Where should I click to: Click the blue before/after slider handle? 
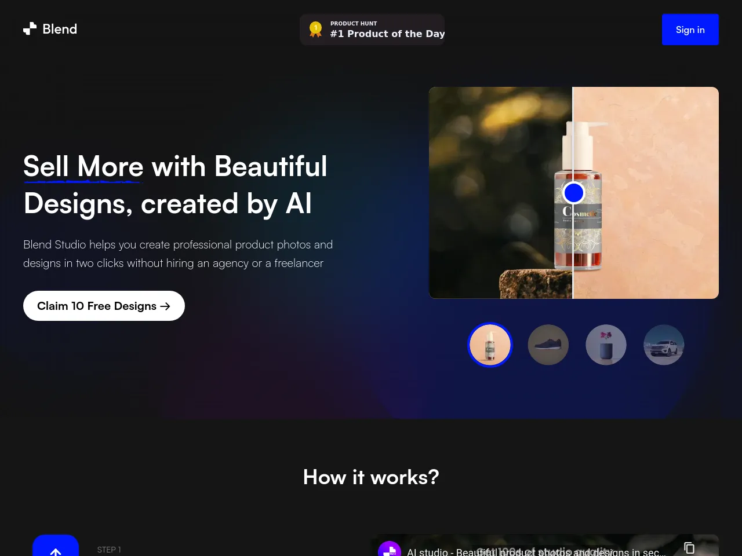point(573,193)
